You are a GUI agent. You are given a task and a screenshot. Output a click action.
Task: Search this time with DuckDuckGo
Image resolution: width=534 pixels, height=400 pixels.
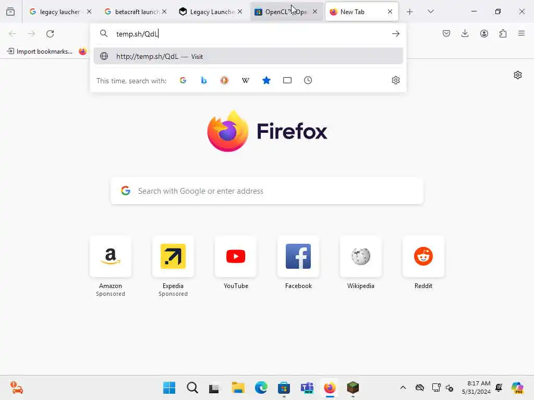click(x=224, y=80)
